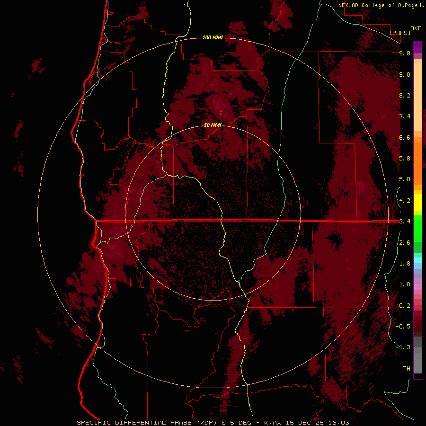The height and width of the screenshot is (426, 426).
Task: Click the TH threshold label
Action: point(407,369)
